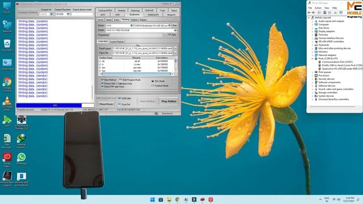Image resolution: width=363 pixels, height=204 pixels.
Task: Select the Qualcomm HS-USB QDLoader 9008 device
Action: coord(340,69)
